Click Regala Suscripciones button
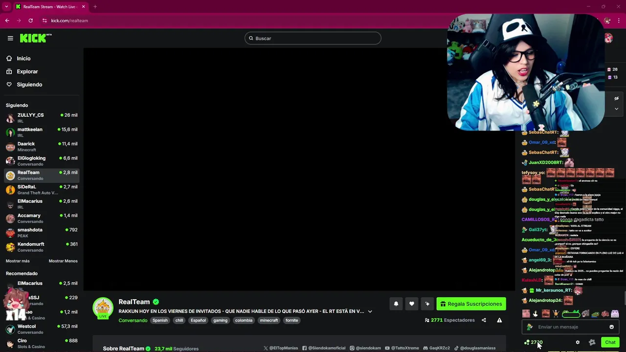 coord(471,304)
